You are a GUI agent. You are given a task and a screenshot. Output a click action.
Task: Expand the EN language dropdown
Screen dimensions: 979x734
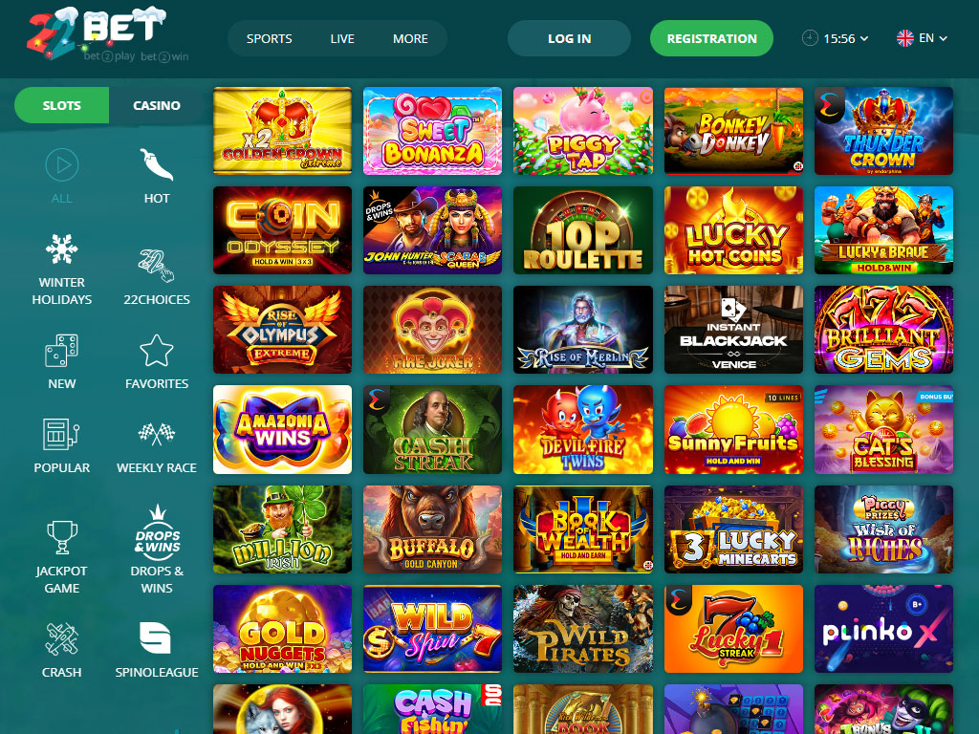pos(923,38)
